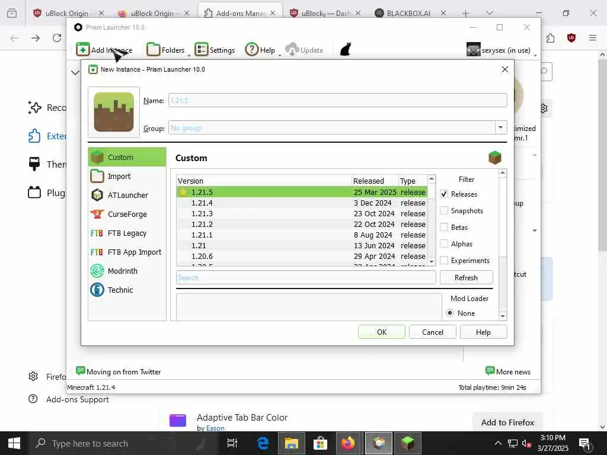Enable the Experiments filter

(x=444, y=261)
